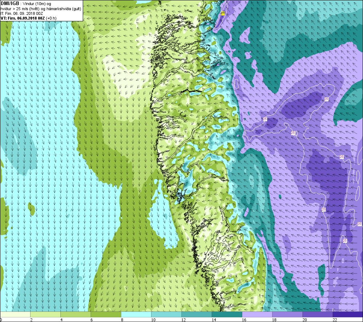Click the lavender 16–18 m/s legend swatch
The image size is (363, 322).
pos(257,314)
